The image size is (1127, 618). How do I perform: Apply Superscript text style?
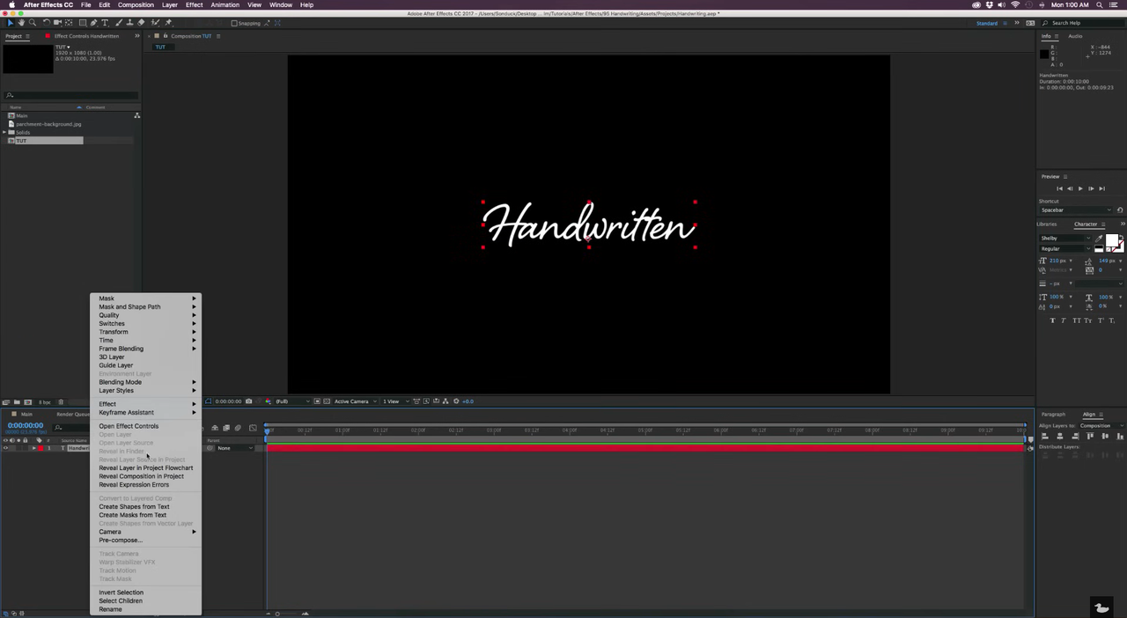[x=1101, y=320]
